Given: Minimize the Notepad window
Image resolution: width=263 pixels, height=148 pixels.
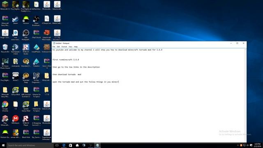Looking at the screenshot, I should click(x=231, y=43).
